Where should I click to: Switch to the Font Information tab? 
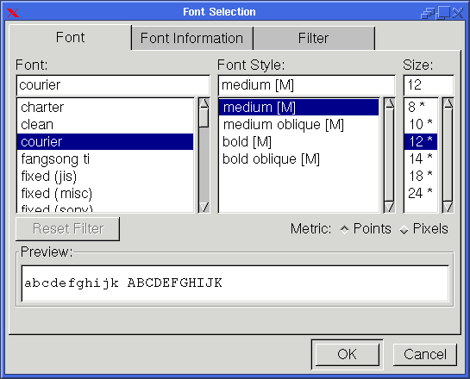192,38
